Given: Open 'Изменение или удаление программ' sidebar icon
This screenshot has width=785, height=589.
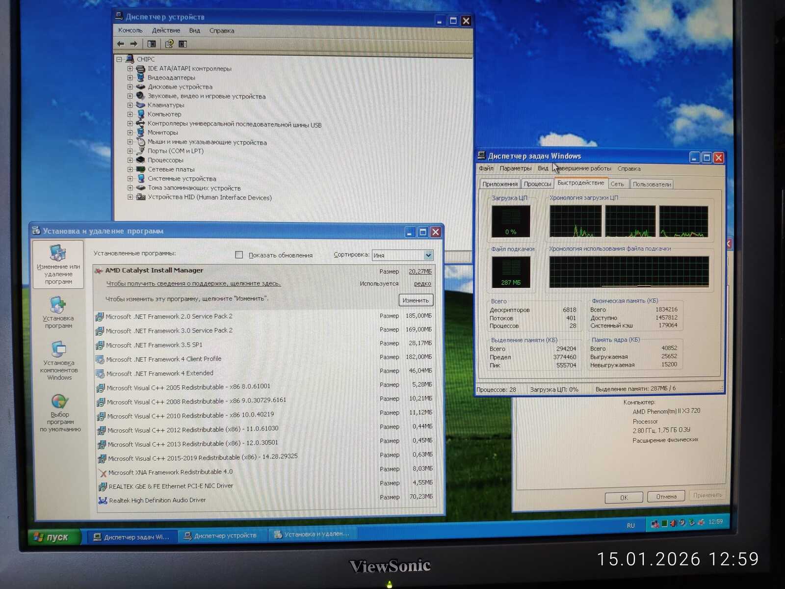Looking at the screenshot, I should pyautogui.click(x=58, y=253).
